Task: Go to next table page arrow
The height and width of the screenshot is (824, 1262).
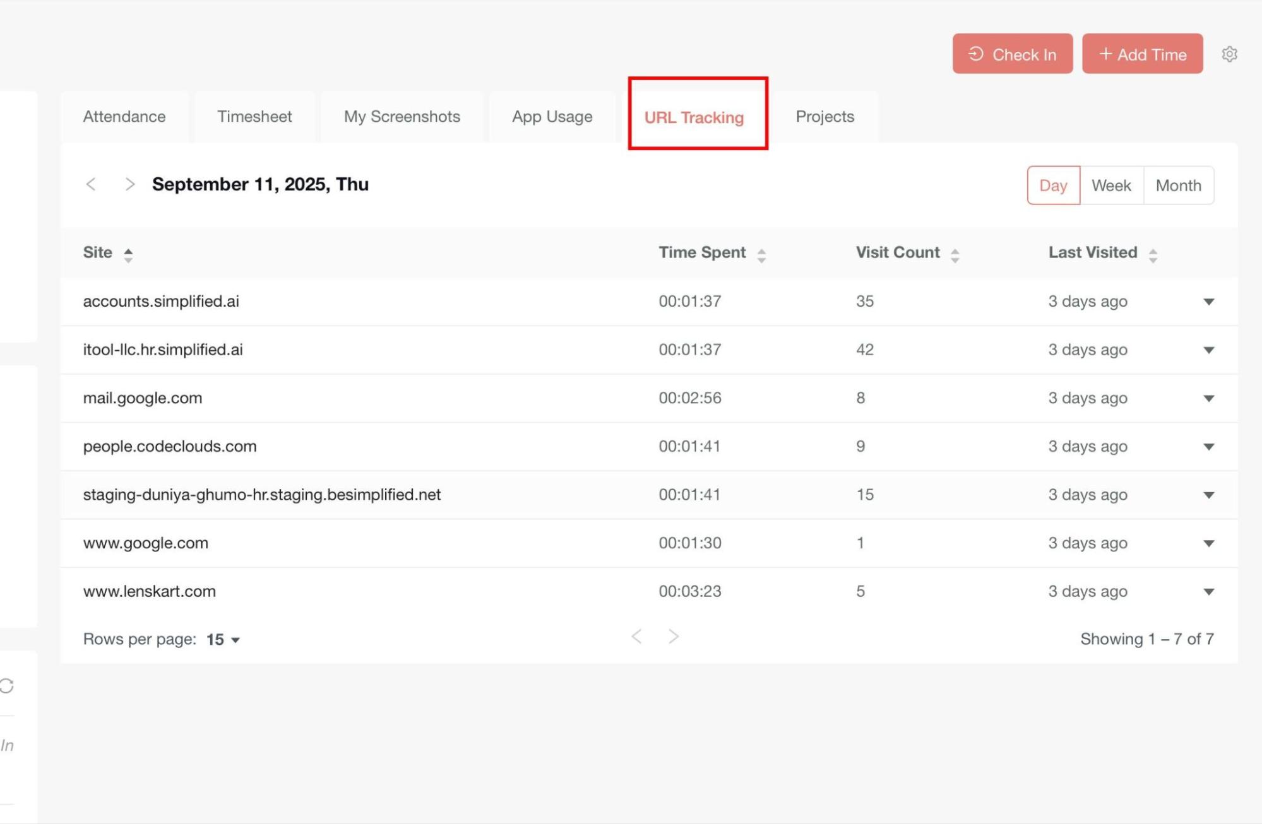Action: [x=674, y=637]
